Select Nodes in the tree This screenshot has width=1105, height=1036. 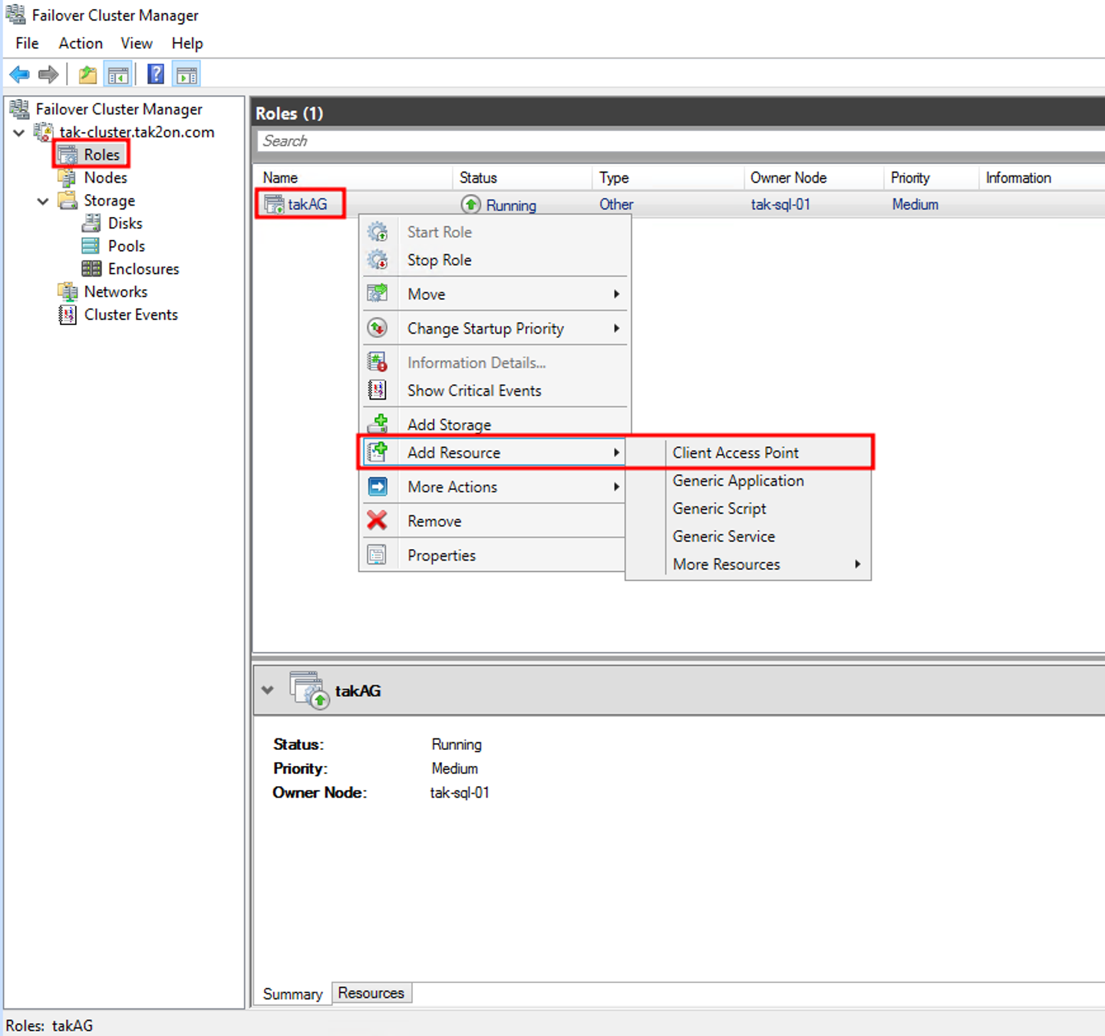pos(106,177)
